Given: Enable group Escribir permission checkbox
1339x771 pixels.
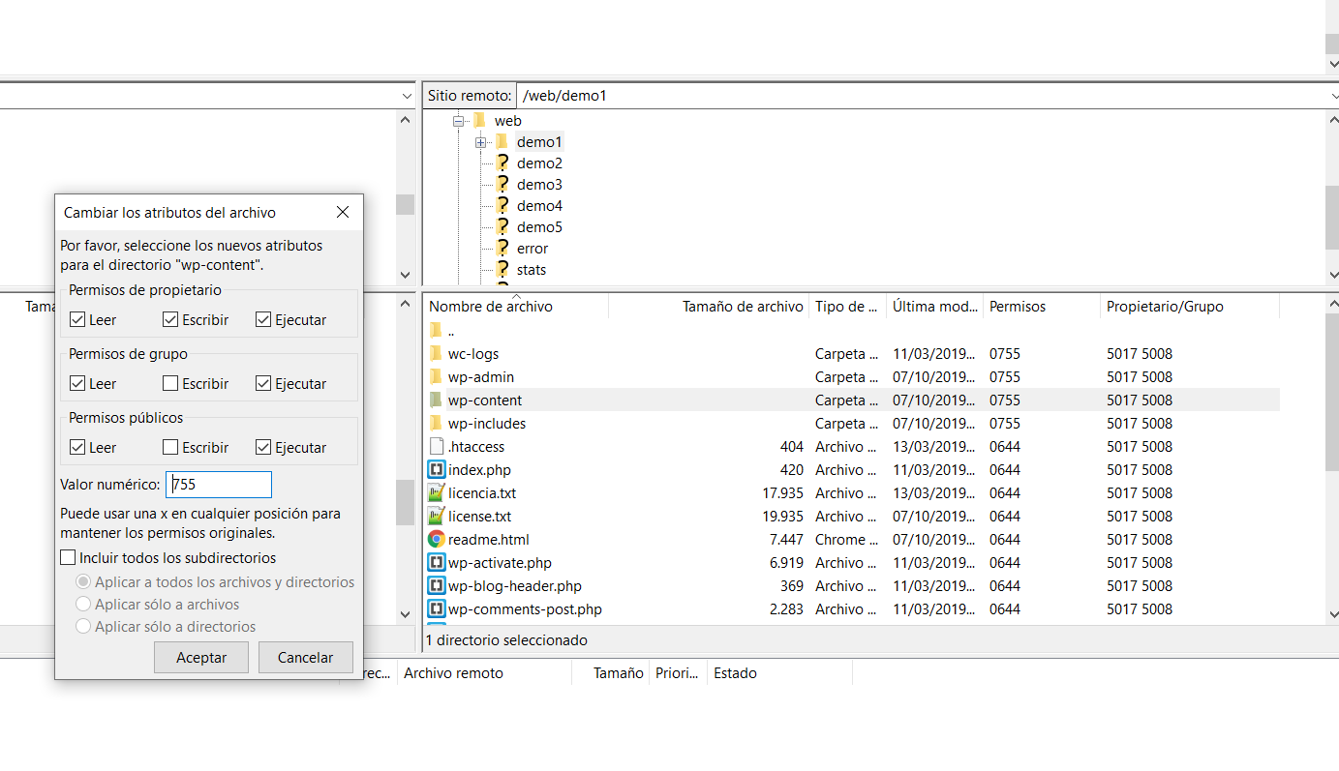Looking at the screenshot, I should tap(170, 384).
